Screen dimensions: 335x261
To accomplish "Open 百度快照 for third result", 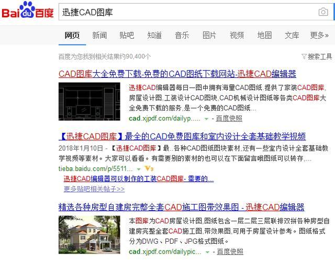I will pyautogui.click(x=230, y=252).
